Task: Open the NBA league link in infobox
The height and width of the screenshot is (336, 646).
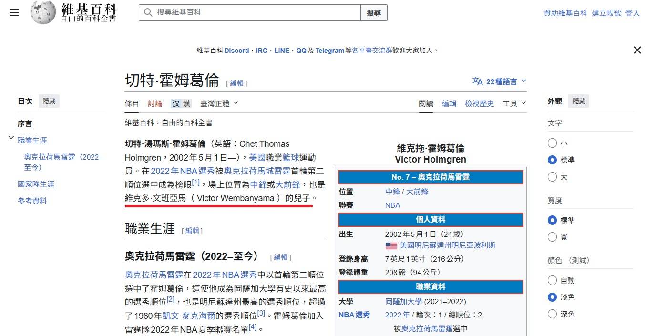Action: click(x=393, y=205)
